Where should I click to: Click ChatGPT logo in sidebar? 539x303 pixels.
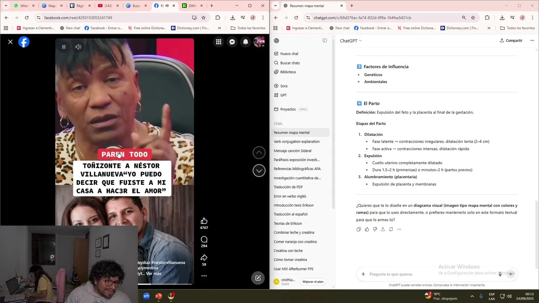click(277, 41)
